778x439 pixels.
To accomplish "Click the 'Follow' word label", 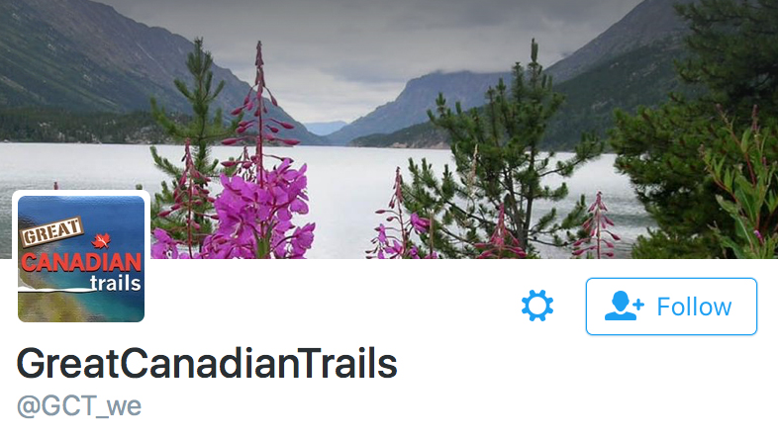I will click(694, 307).
